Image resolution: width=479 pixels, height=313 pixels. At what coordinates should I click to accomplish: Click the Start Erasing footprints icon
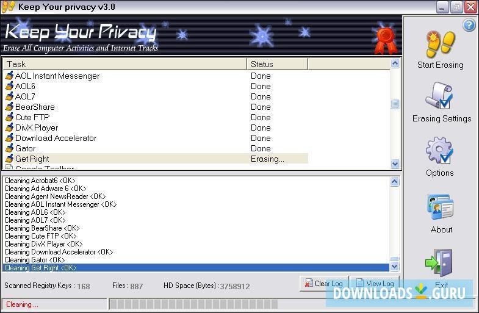coord(441,45)
